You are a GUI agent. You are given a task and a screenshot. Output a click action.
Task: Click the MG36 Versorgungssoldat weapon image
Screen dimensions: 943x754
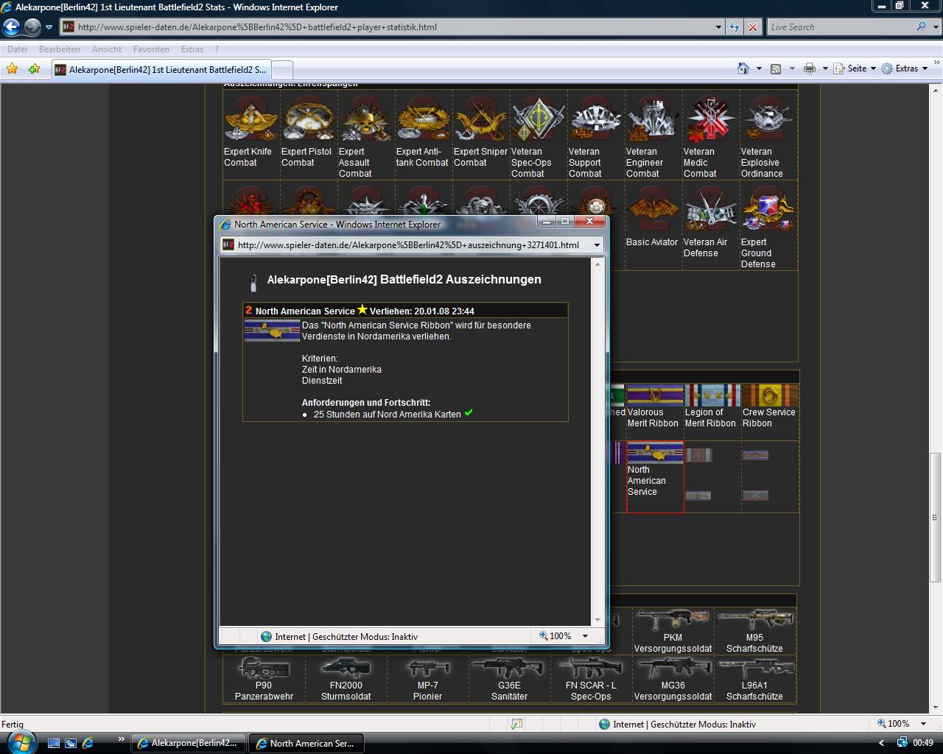(x=673, y=669)
